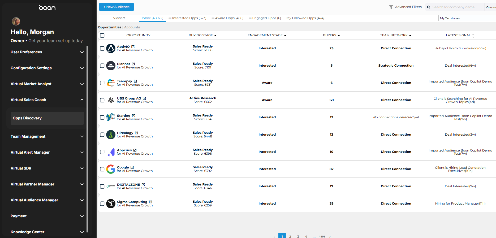Switch to Engaged Opps (6) tab
The width and height of the screenshot is (496, 238).
coord(265,18)
